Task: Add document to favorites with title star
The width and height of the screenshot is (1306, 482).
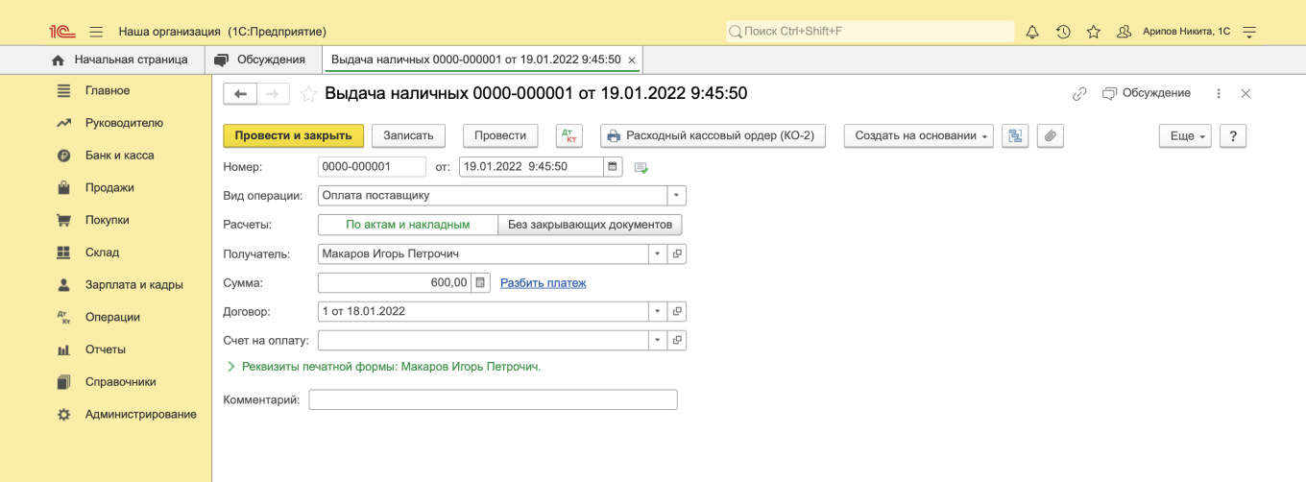Action: (x=308, y=94)
